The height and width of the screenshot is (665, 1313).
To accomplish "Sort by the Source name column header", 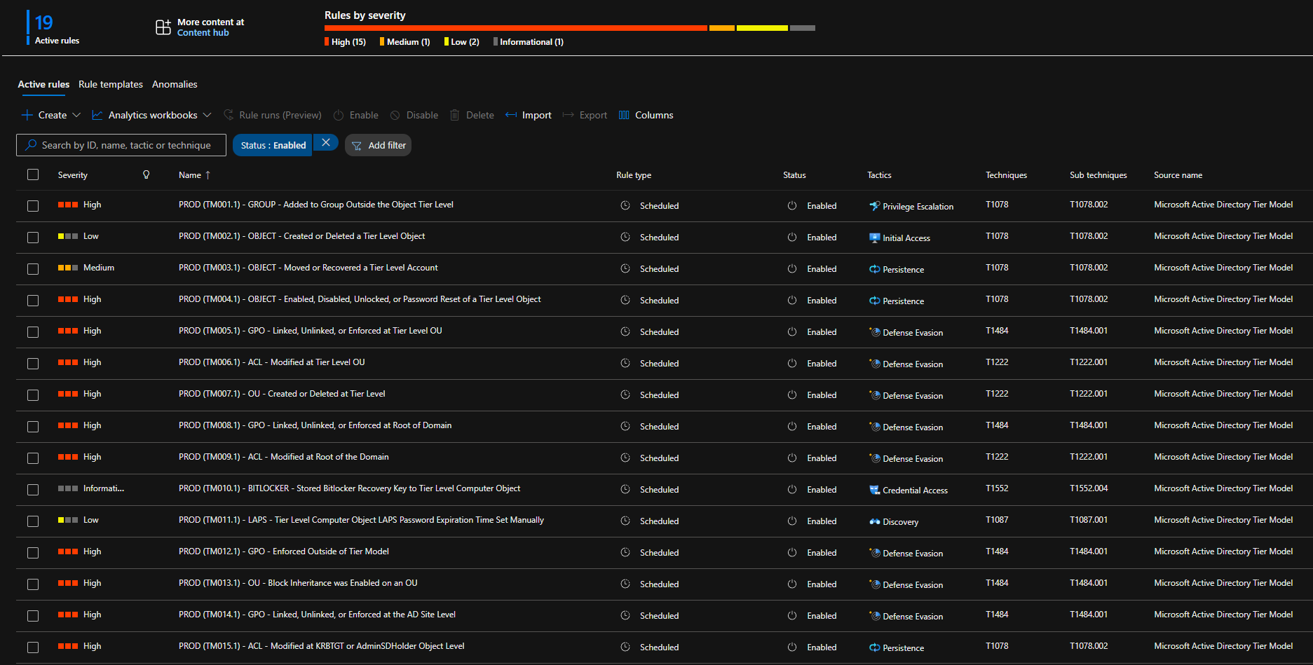I will tap(1178, 175).
